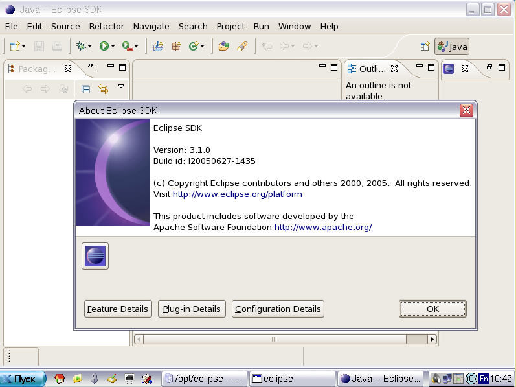Open the Refactor menu

(x=107, y=27)
